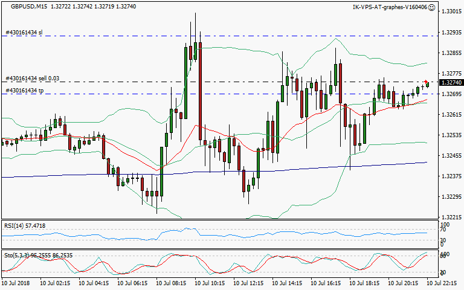Viewport: 464px width, 290px height.
Task: Click the RSI(14) 57.4718 indicator label
Action: pyautogui.click(x=25, y=226)
